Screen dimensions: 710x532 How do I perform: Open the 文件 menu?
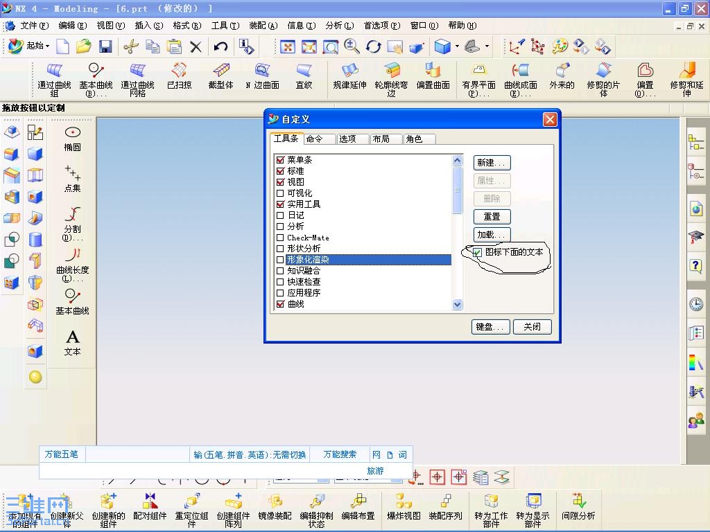click(34, 26)
